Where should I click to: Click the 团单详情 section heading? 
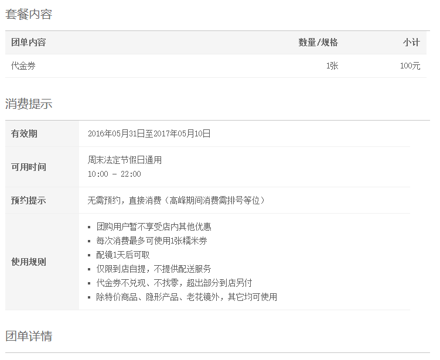pos(29,336)
